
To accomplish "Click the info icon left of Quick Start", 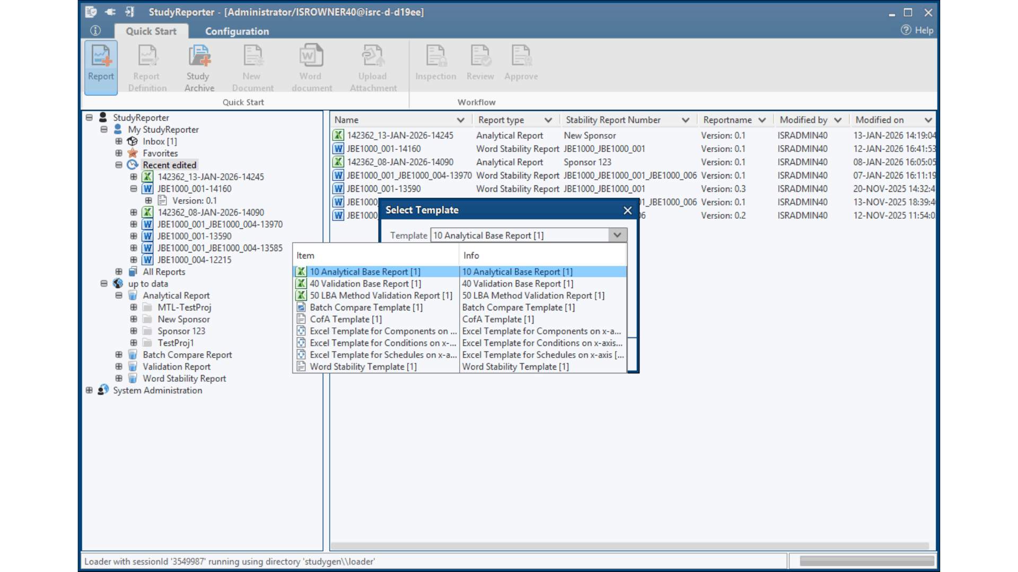I will (95, 31).
